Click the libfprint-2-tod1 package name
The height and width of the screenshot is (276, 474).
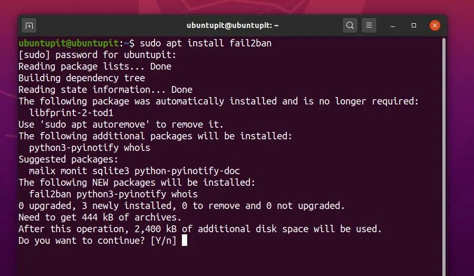pos(71,113)
